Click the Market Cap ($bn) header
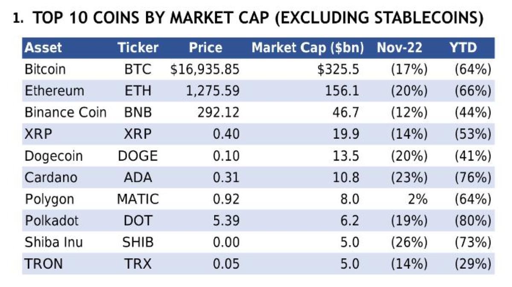 pyautogui.click(x=307, y=48)
